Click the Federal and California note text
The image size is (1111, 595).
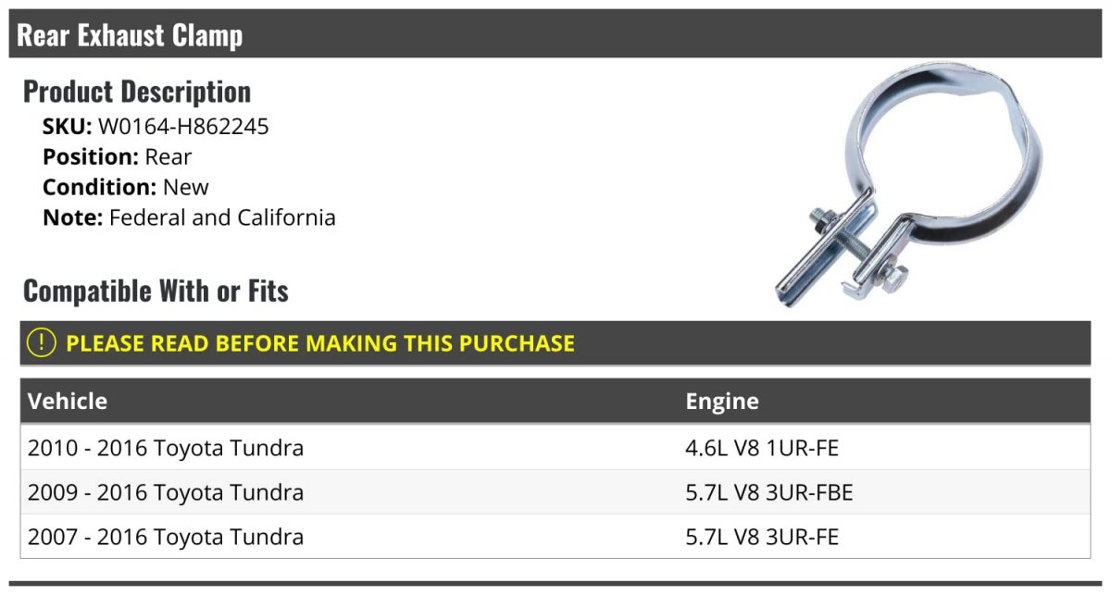(x=222, y=218)
